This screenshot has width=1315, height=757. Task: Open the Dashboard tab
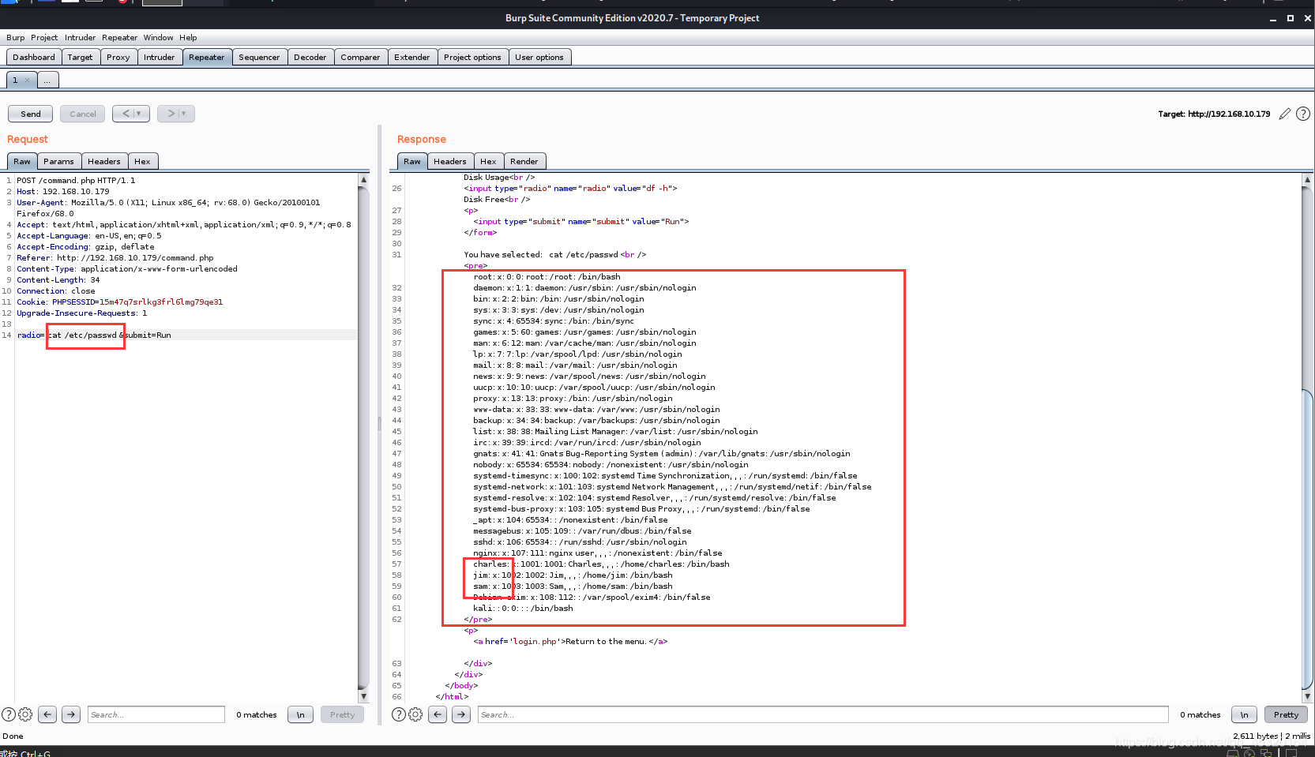34,57
